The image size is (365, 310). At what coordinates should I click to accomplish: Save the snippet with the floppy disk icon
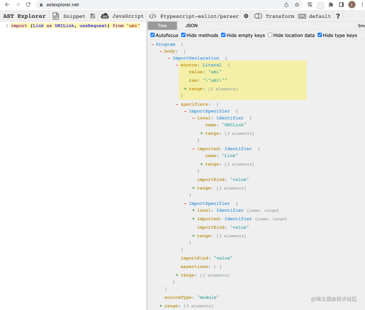coord(93,16)
